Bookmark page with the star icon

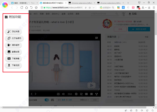(x=36, y=8)
